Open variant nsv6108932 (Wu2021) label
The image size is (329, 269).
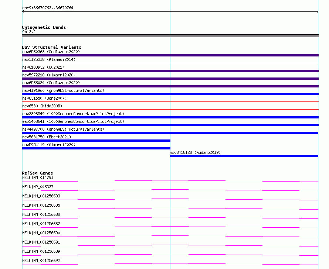pos(43,67)
